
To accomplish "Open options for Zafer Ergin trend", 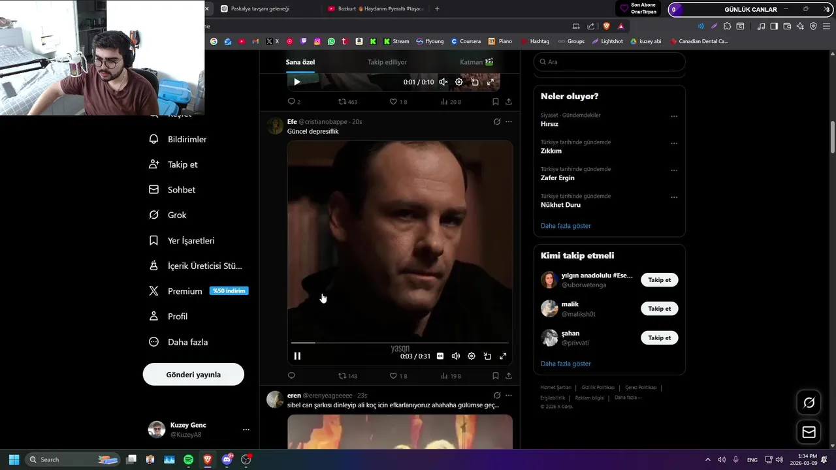I will (x=674, y=170).
